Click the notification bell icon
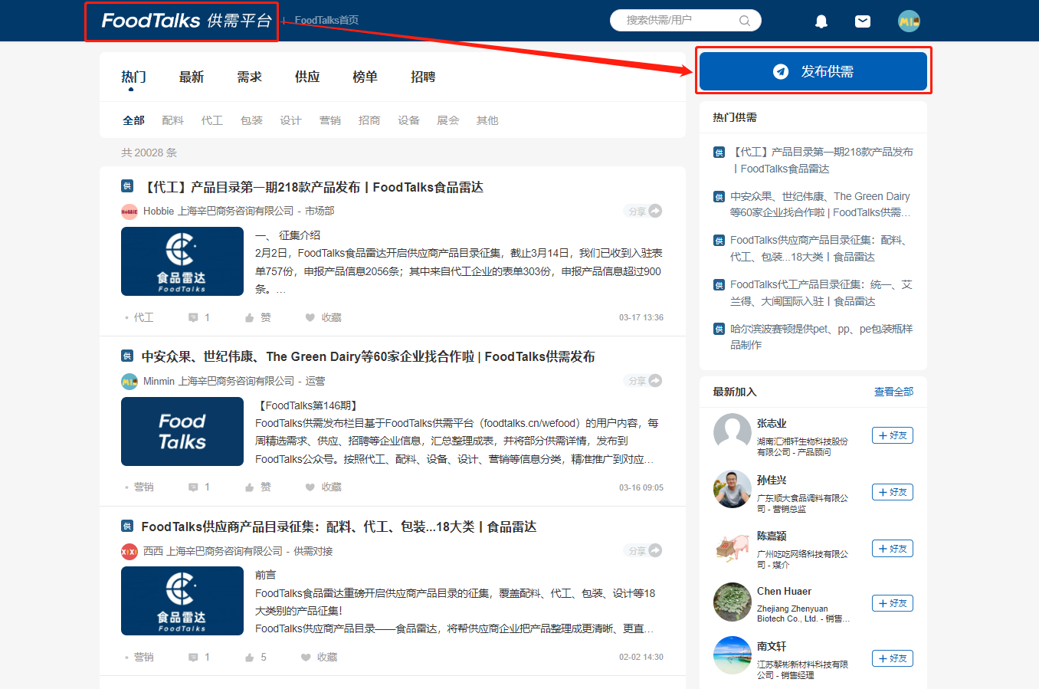 pos(821,21)
